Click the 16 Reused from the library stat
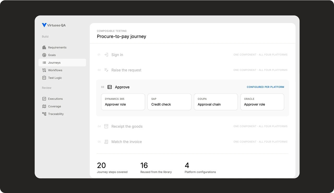This screenshot has width=334, height=193. pos(156,168)
